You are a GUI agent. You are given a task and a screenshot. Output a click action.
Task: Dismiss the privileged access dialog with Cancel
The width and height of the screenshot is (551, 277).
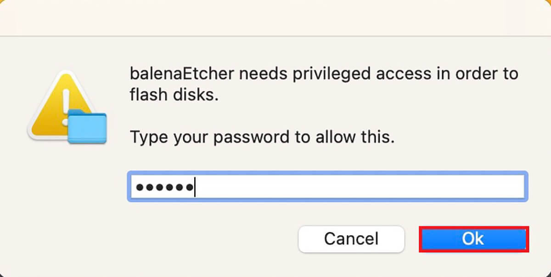click(x=351, y=239)
